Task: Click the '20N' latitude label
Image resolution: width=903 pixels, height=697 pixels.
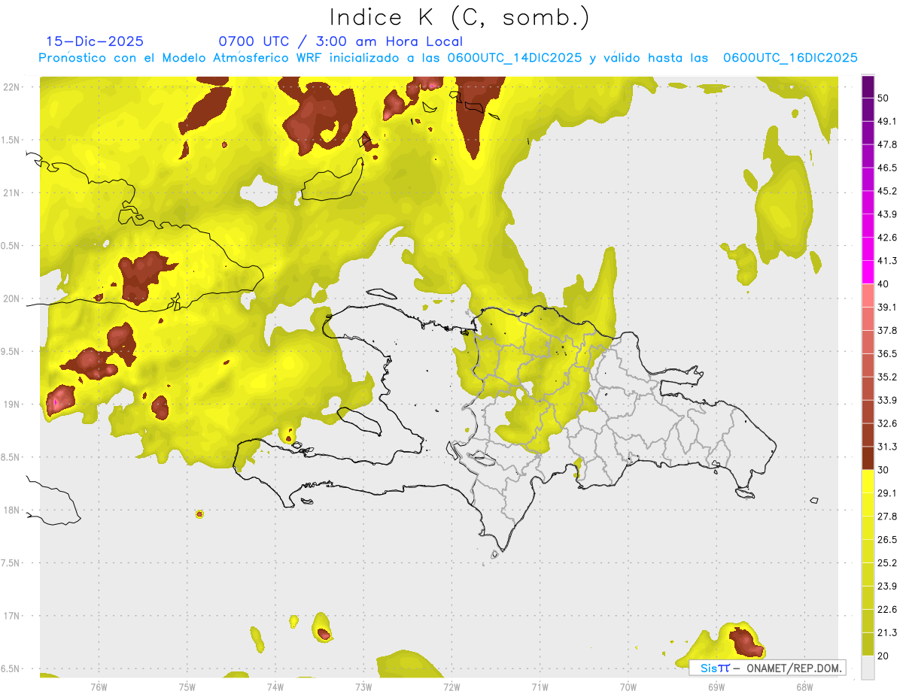Action: [x=11, y=298]
